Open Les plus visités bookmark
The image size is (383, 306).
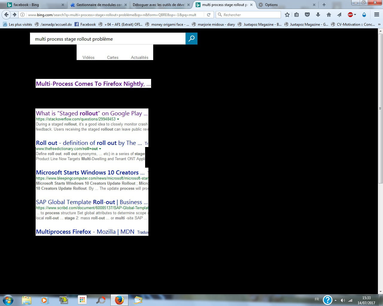tap(17, 25)
